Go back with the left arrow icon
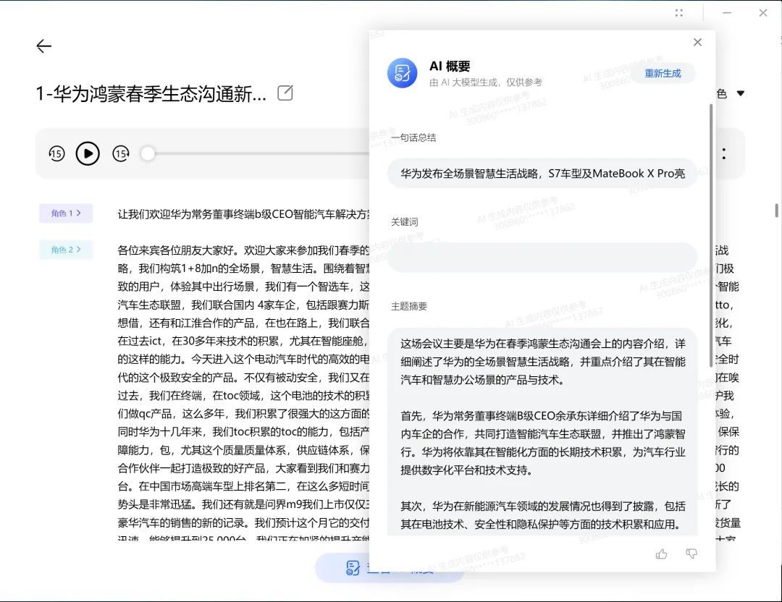Screen dimensions: 782x602 [x=44, y=46]
